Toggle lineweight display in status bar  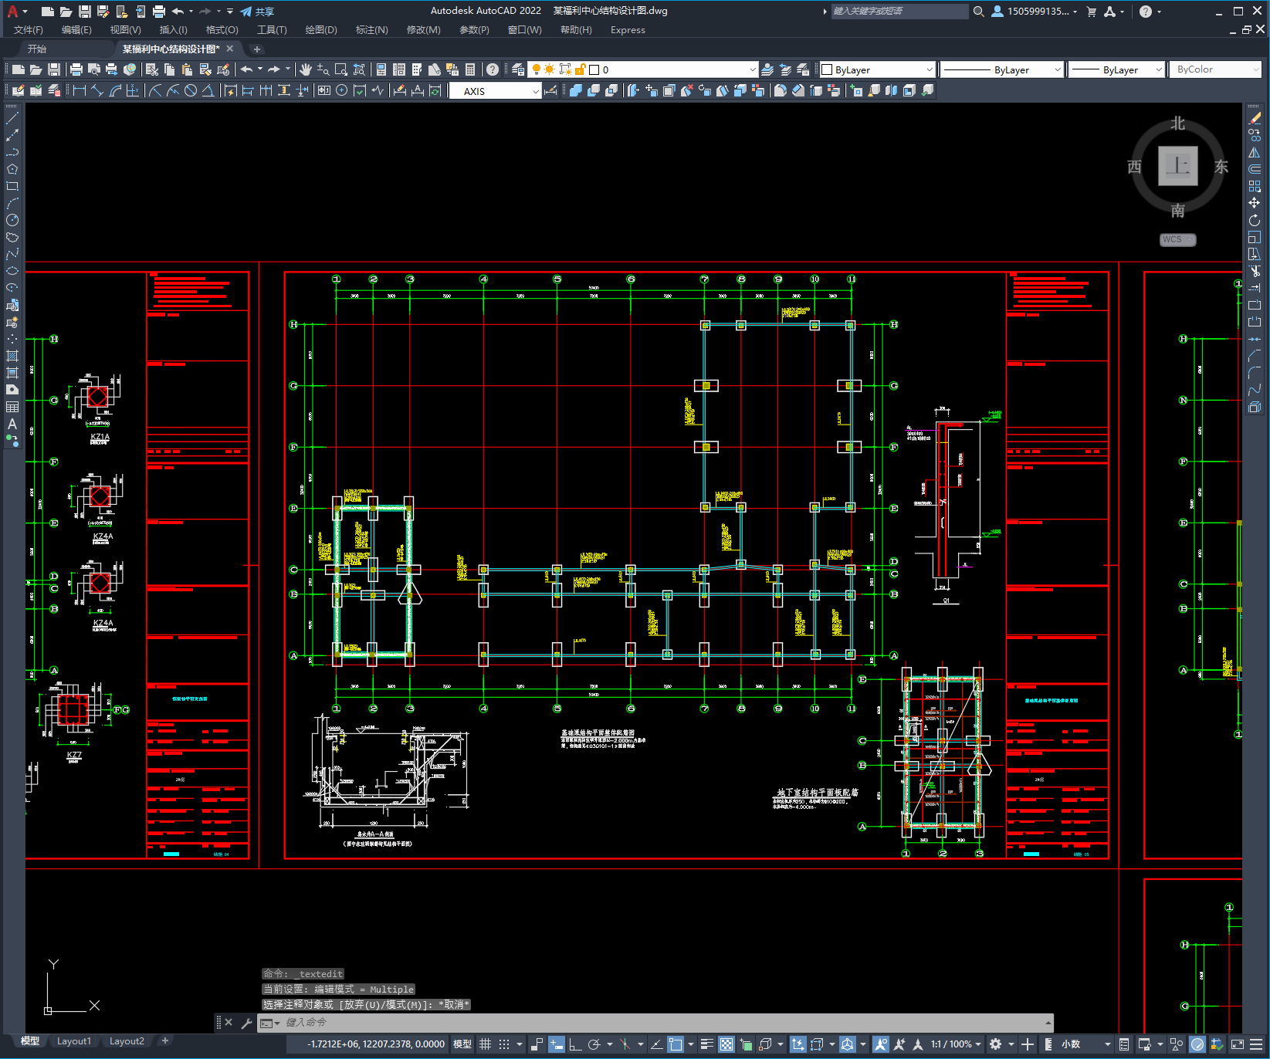coord(706,1044)
